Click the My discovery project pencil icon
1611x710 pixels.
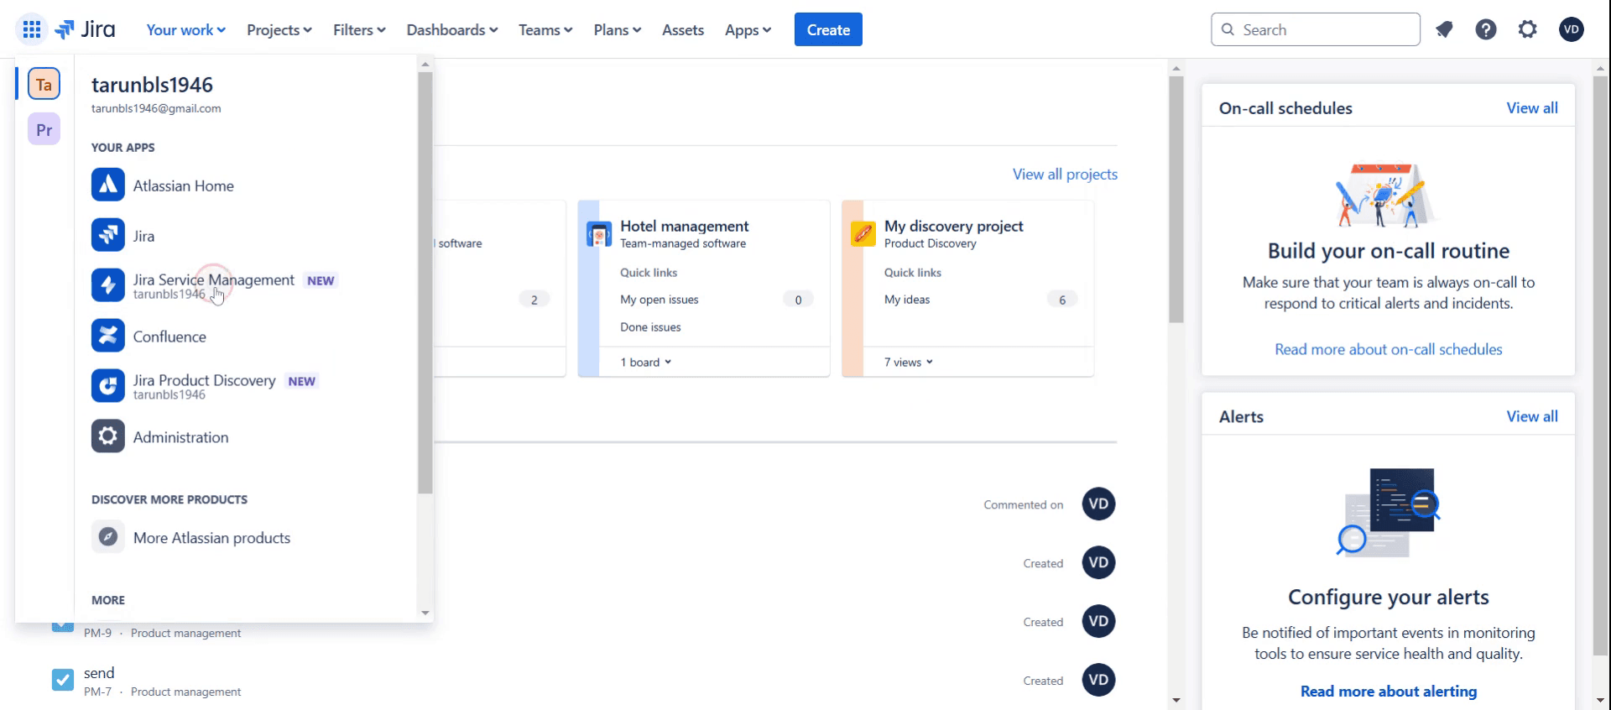tap(863, 233)
